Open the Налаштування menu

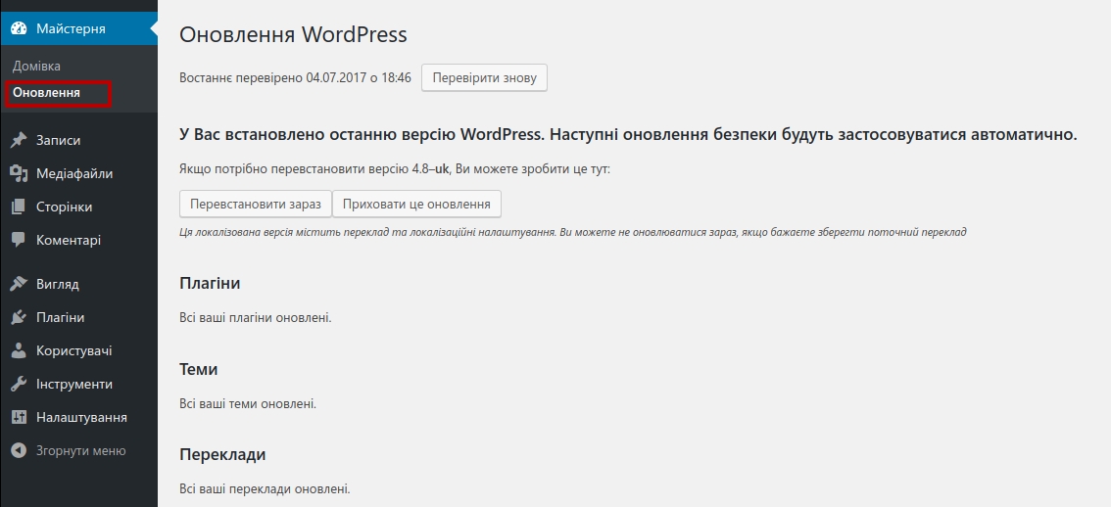78,417
